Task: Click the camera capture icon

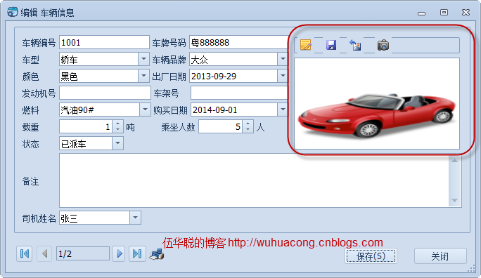Action: pos(383,46)
